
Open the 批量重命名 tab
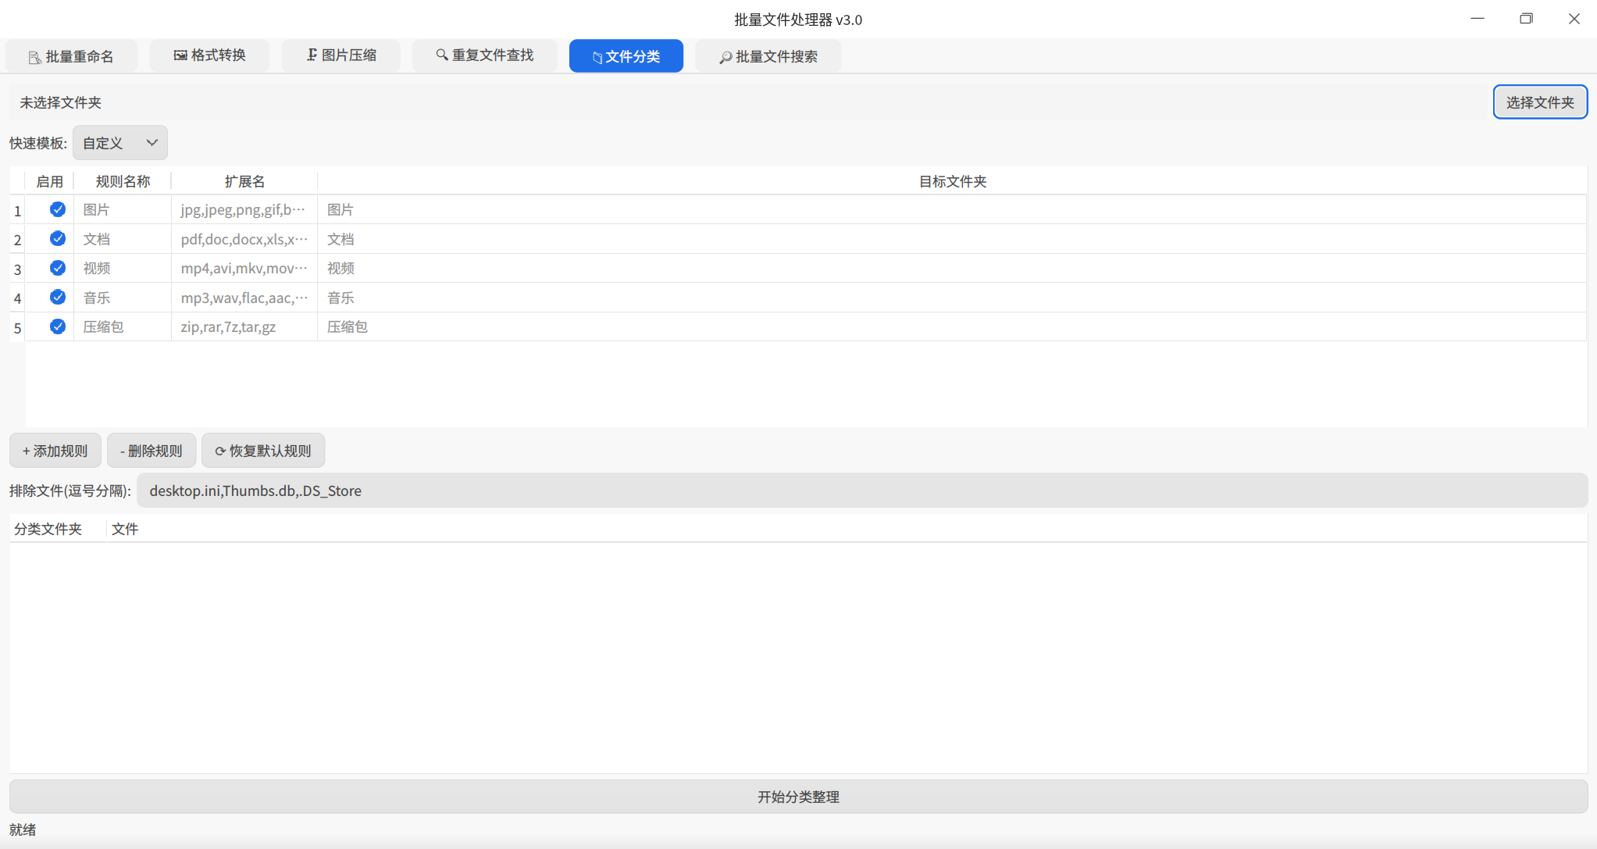point(71,56)
